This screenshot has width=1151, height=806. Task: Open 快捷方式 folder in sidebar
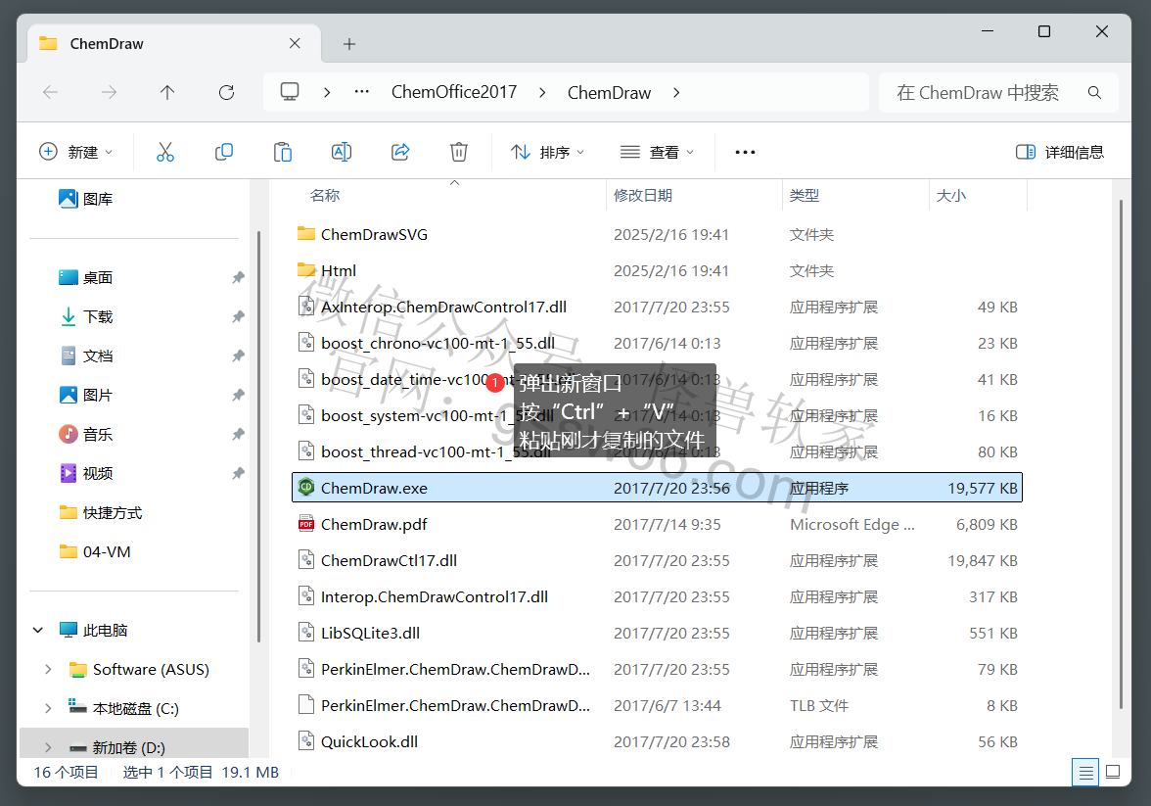(101, 513)
